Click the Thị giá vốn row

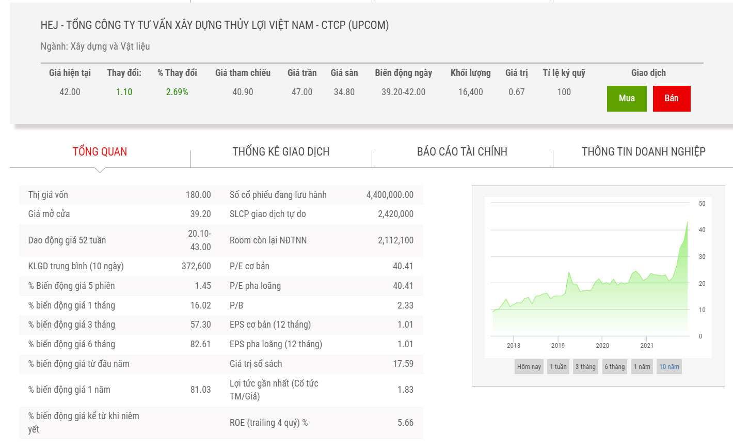tap(119, 195)
